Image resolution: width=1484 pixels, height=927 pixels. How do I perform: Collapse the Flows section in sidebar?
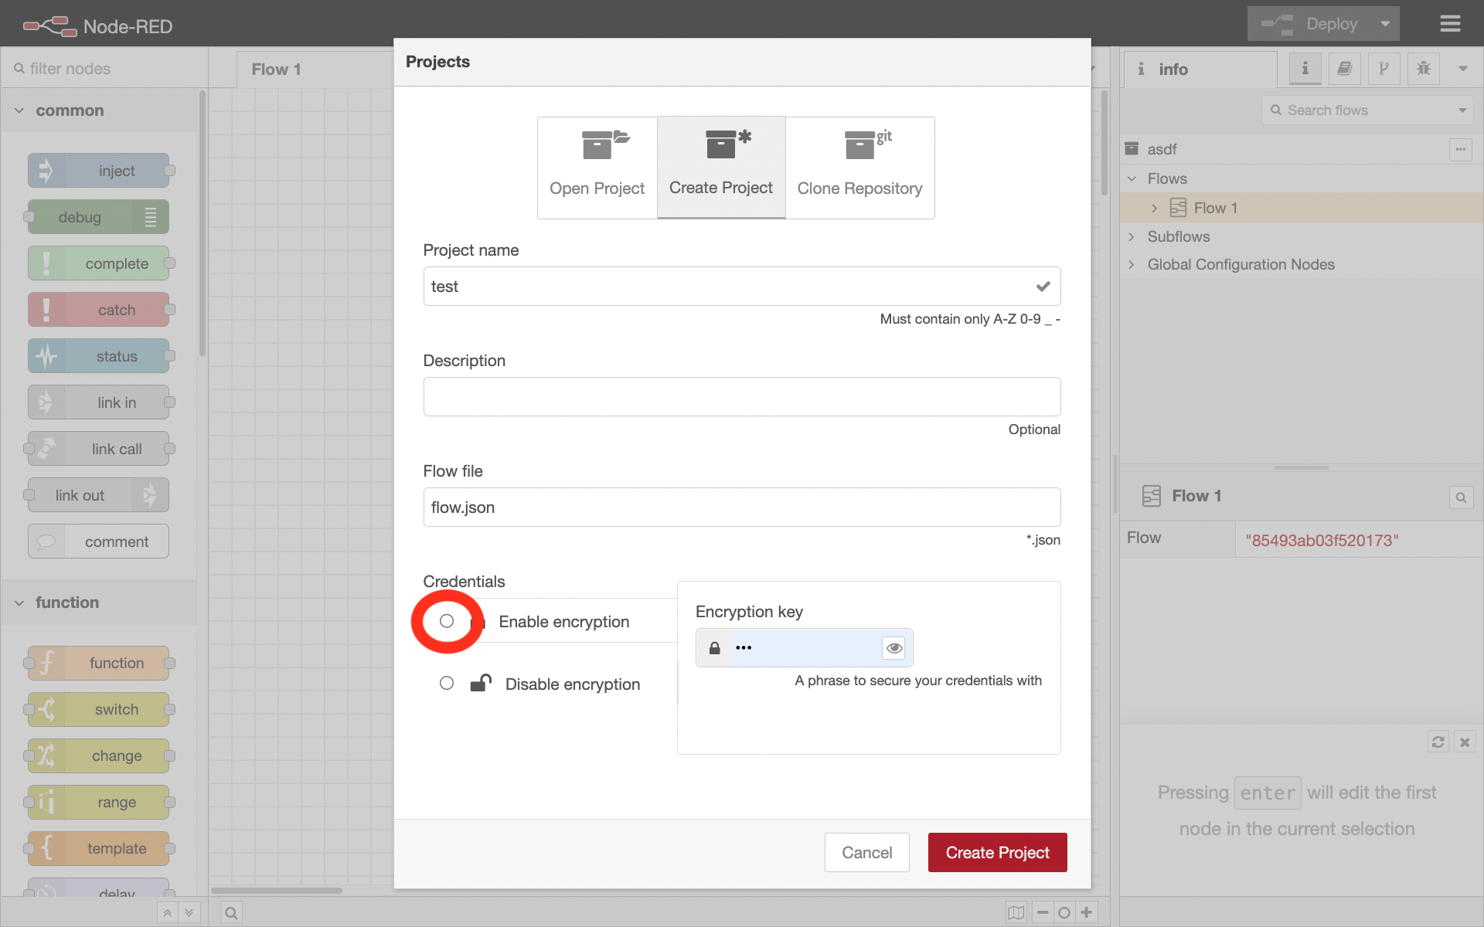tap(1132, 178)
